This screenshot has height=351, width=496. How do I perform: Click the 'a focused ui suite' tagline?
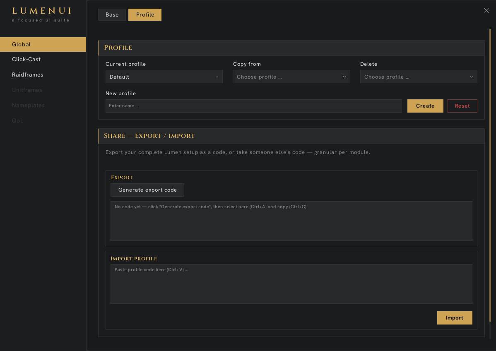41,20
